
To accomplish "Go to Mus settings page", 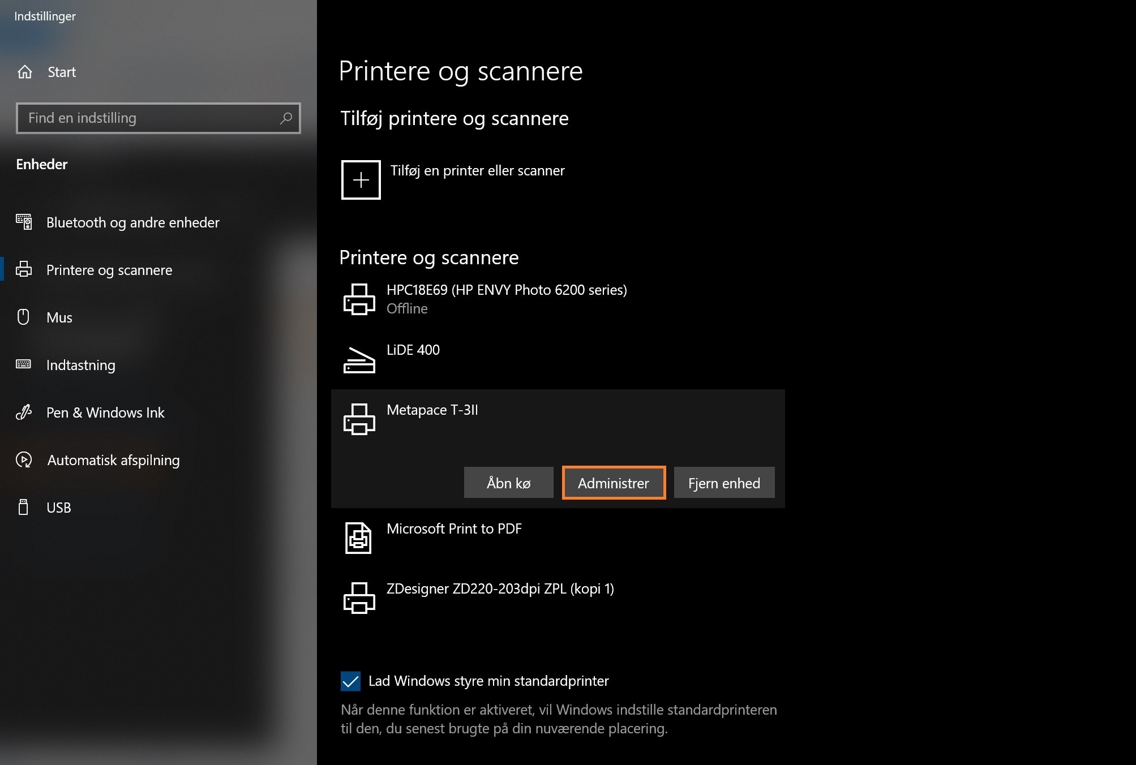I will [x=59, y=317].
